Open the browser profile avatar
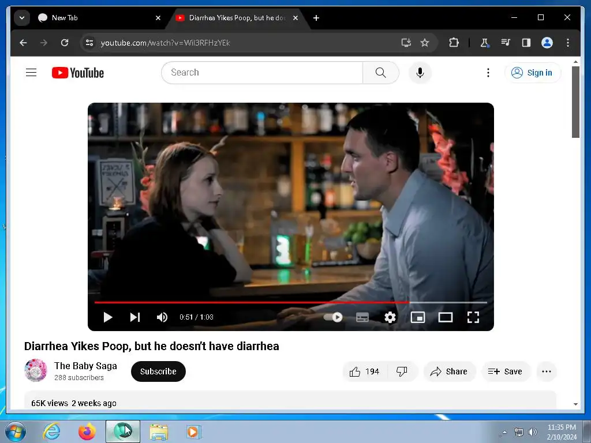 point(547,43)
